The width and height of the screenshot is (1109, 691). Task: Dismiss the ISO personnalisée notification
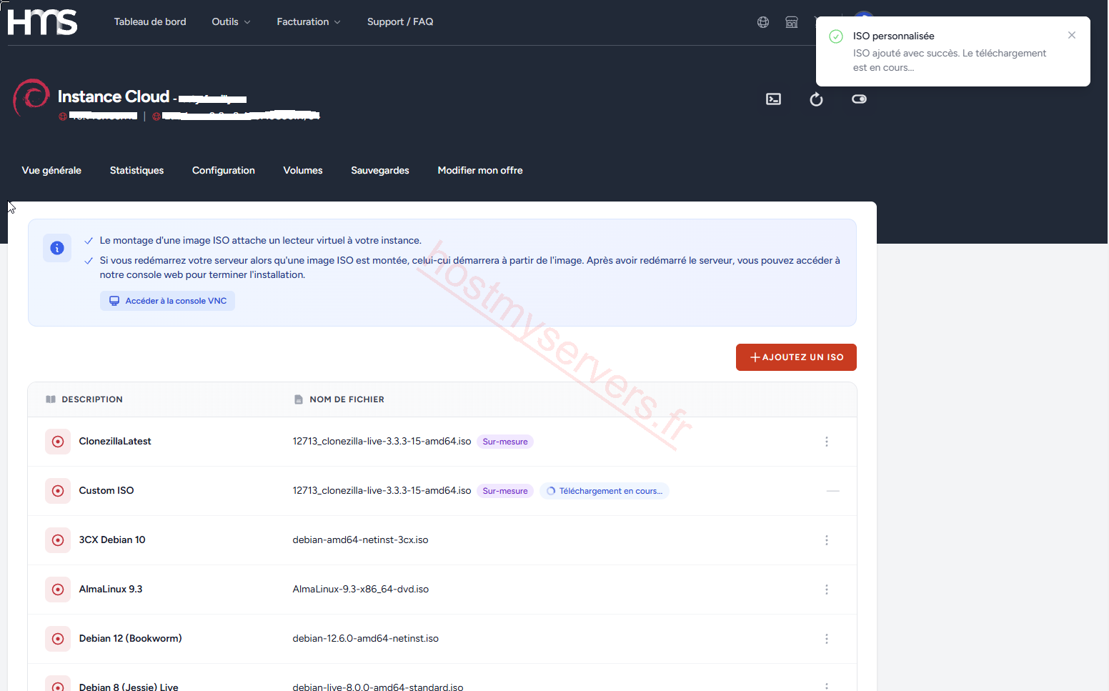[x=1072, y=35]
